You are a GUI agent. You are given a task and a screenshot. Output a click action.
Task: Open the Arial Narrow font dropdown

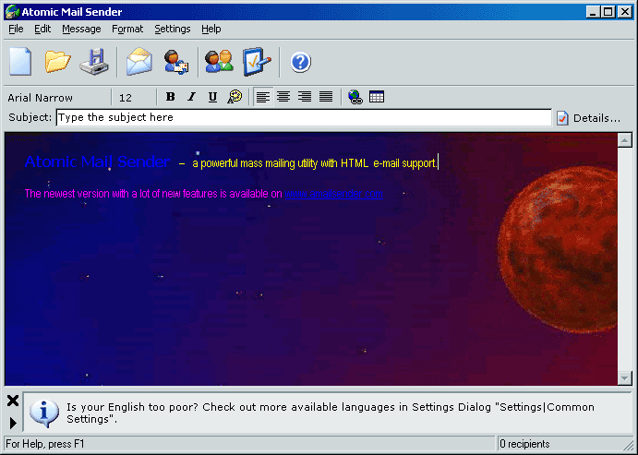pyautogui.click(x=57, y=98)
